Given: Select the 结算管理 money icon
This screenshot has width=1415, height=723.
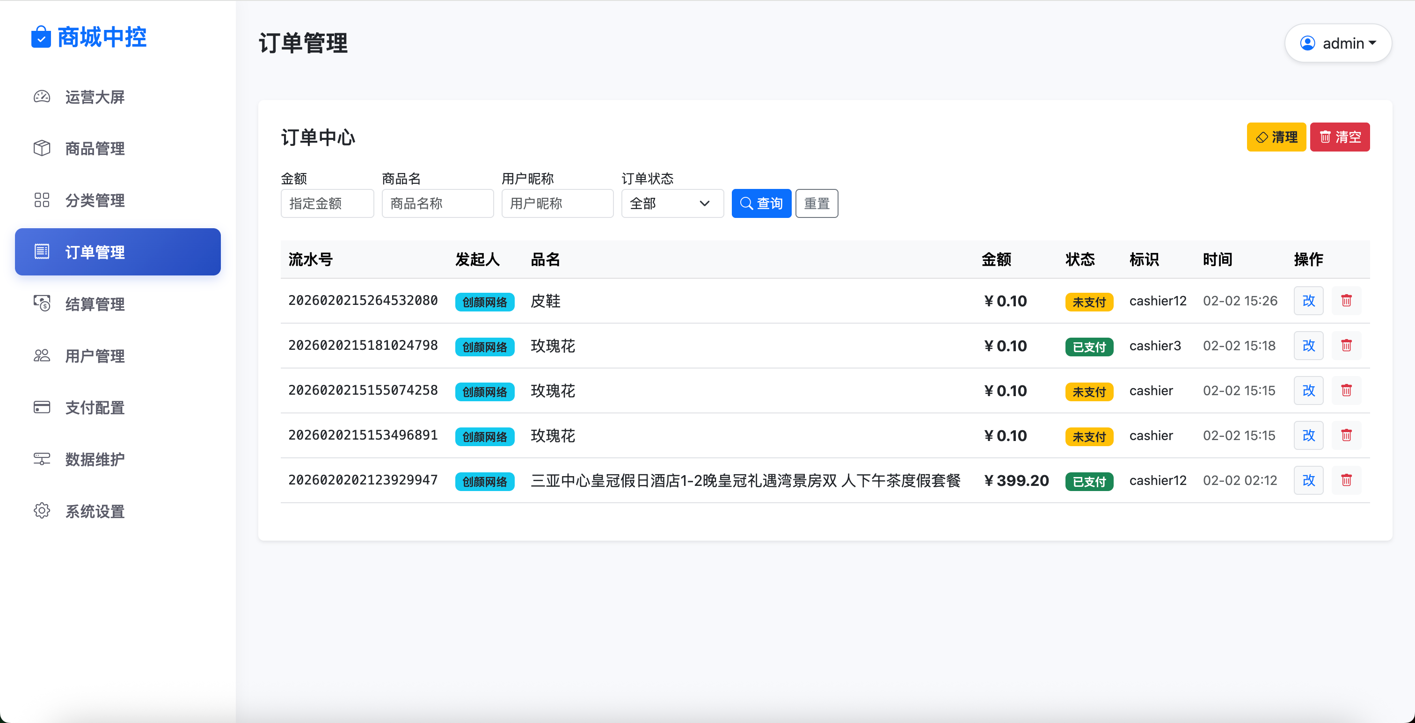Looking at the screenshot, I should [x=41, y=304].
